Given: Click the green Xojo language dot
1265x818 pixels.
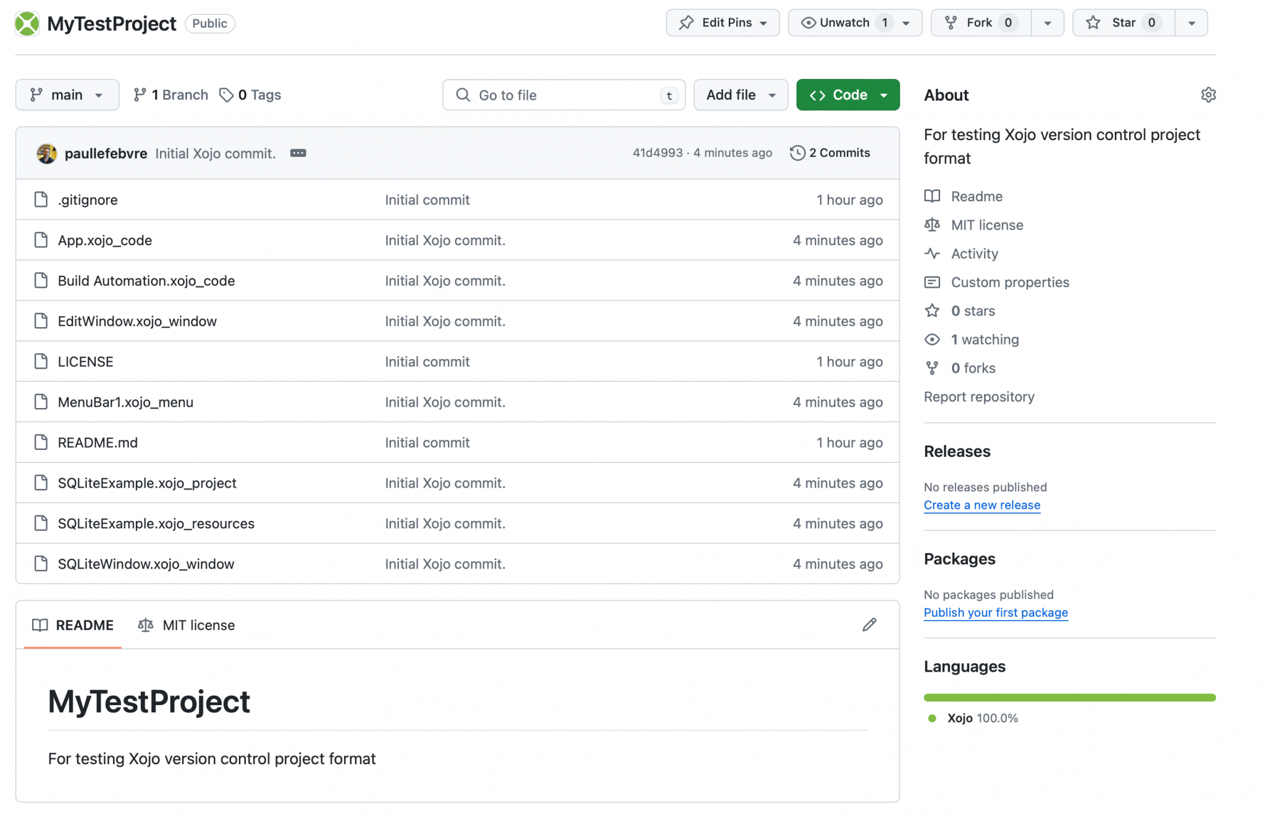Looking at the screenshot, I should [932, 718].
